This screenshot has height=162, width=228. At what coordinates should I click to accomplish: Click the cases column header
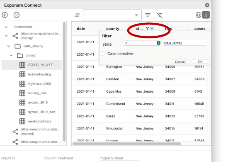pos(200,29)
